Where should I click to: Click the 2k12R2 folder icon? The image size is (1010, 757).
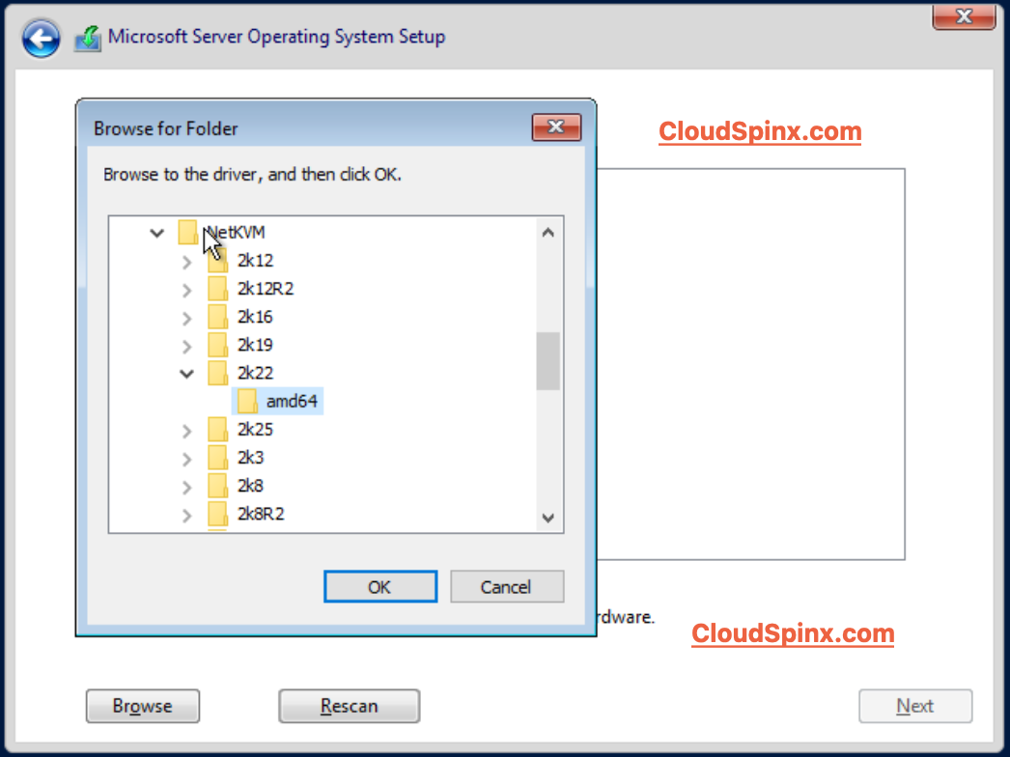[x=218, y=289]
